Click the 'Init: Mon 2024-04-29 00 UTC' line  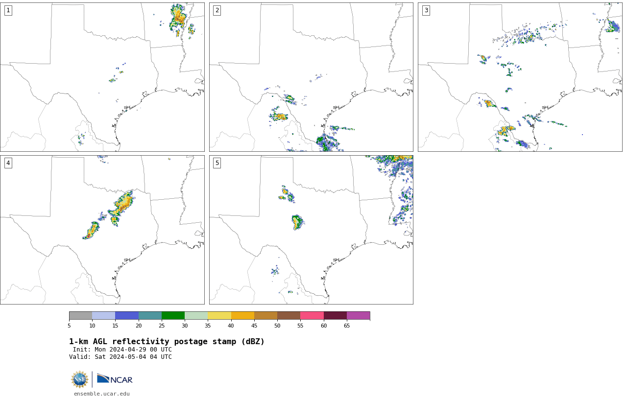point(122,350)
